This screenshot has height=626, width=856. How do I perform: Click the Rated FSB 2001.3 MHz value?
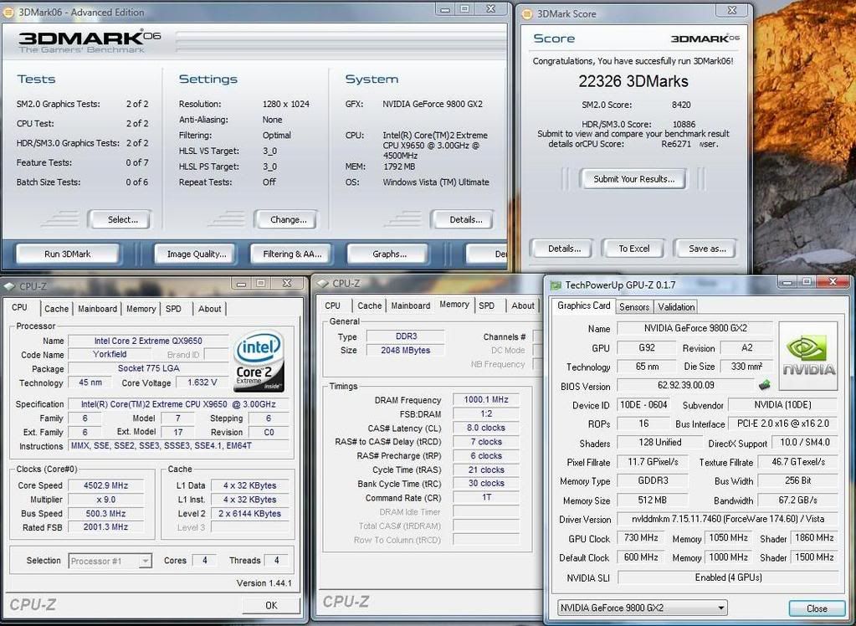106,528
